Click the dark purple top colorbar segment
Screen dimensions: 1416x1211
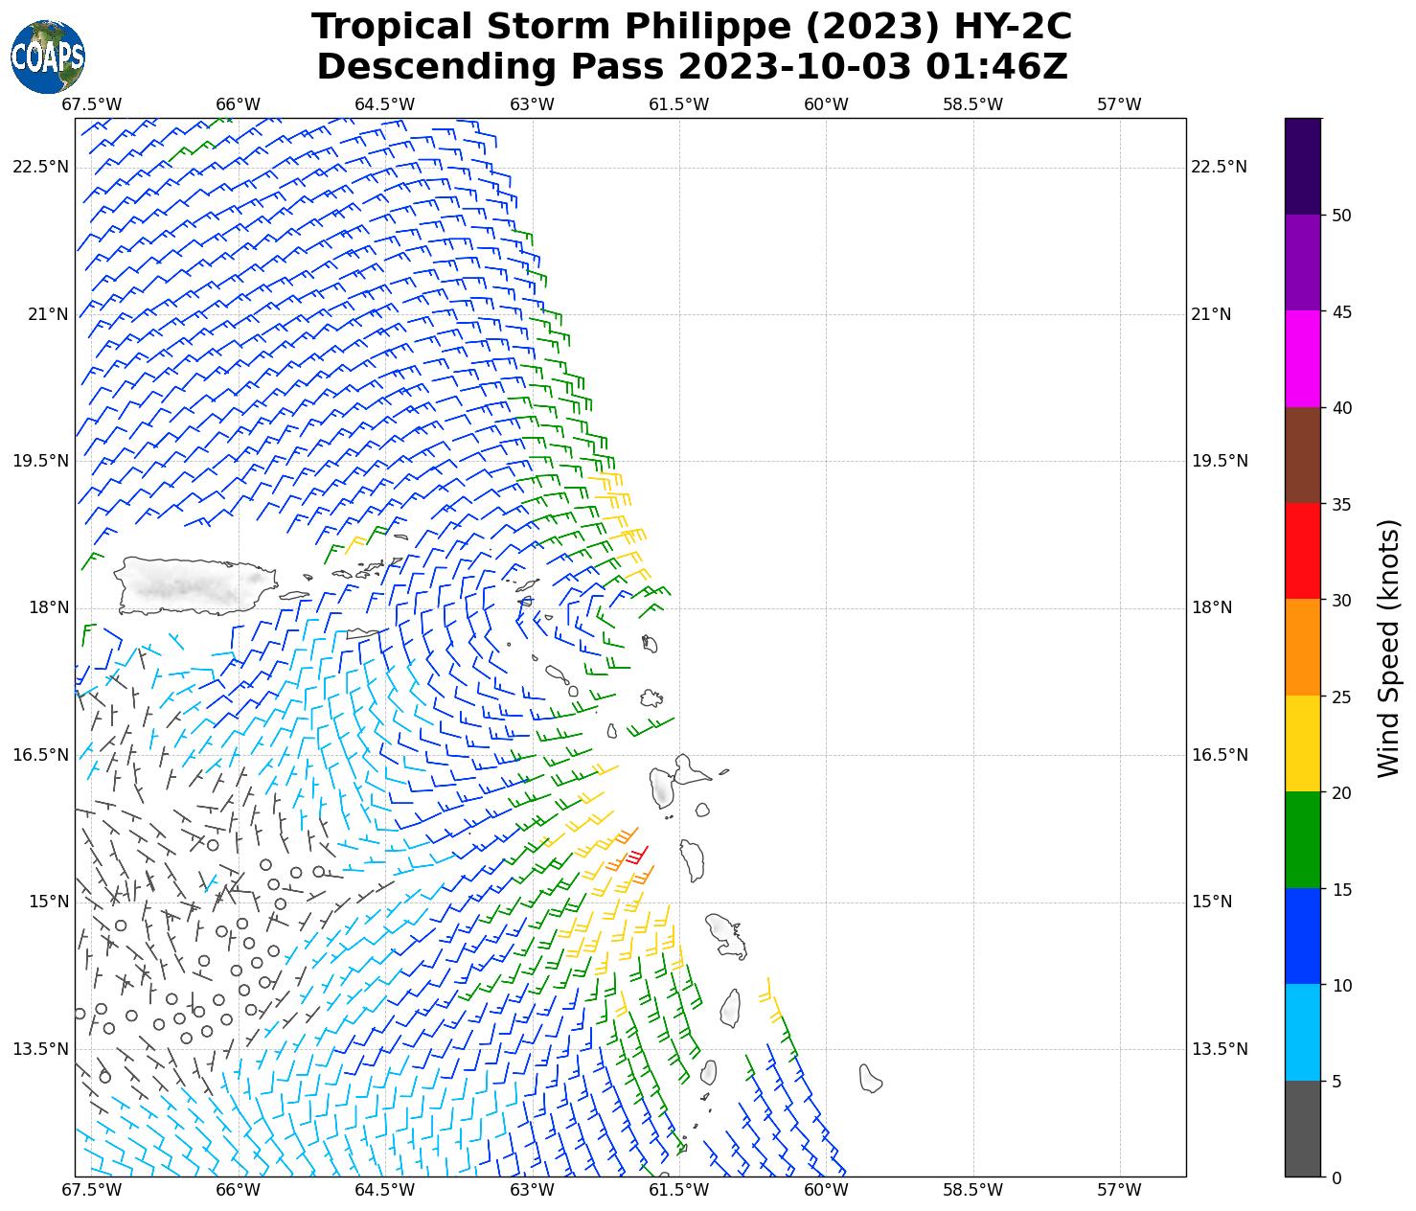pos(1302,166)
